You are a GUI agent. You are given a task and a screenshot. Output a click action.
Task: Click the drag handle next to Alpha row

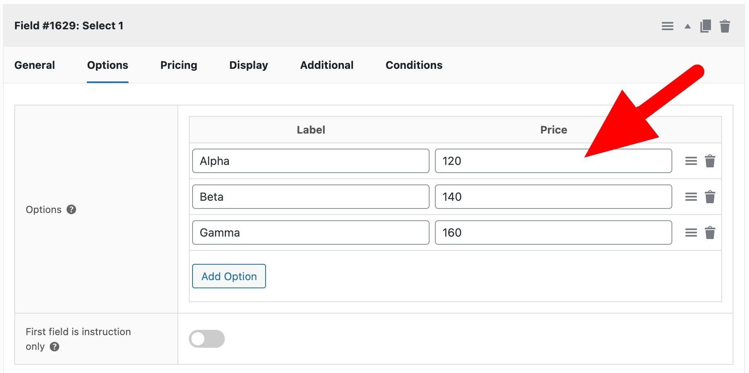coord(691,161)
